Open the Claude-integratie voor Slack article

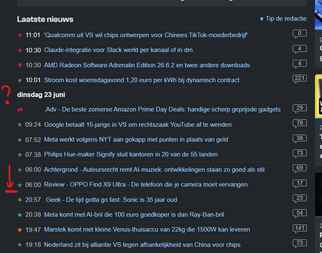[118, 50]
